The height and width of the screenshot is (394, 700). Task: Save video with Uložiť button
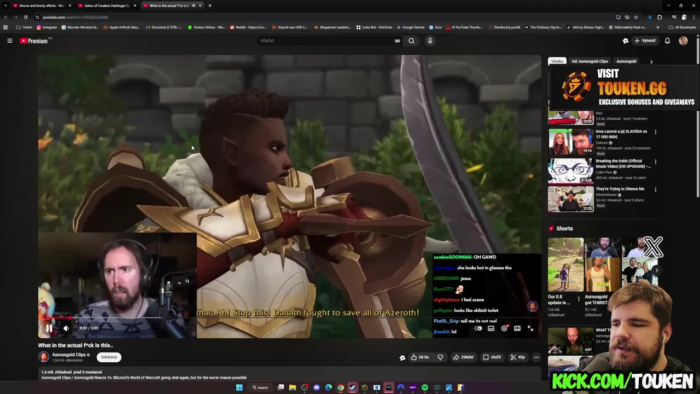coord(492,357)
